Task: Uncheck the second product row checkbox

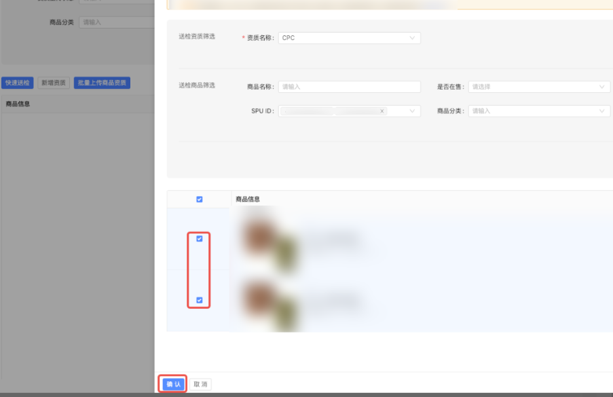Action: coord(198,299)
